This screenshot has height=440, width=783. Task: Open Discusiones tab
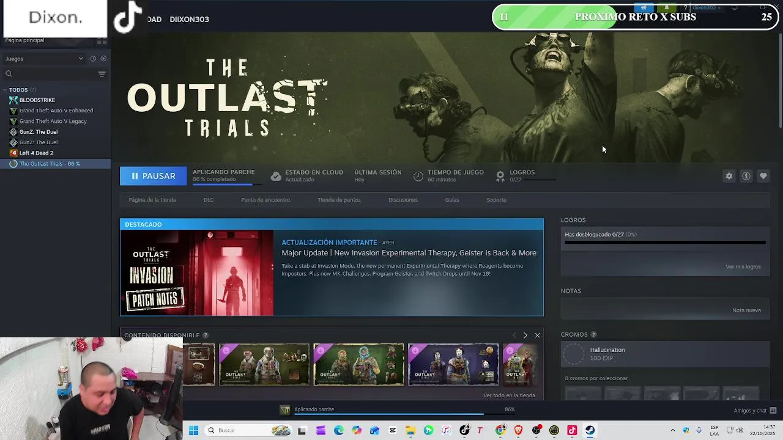[x=403, y=200]
